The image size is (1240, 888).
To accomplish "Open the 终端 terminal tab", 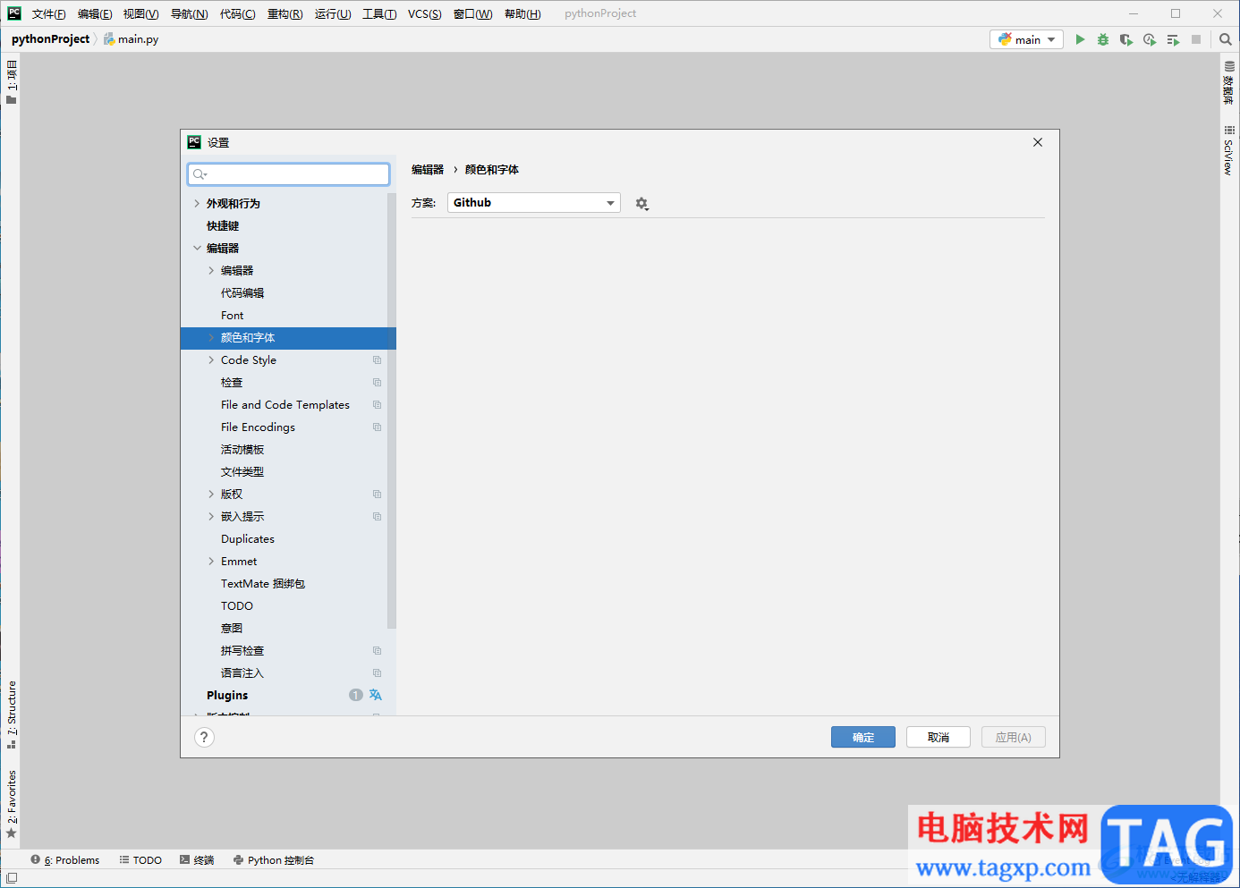I will [197, 860].
